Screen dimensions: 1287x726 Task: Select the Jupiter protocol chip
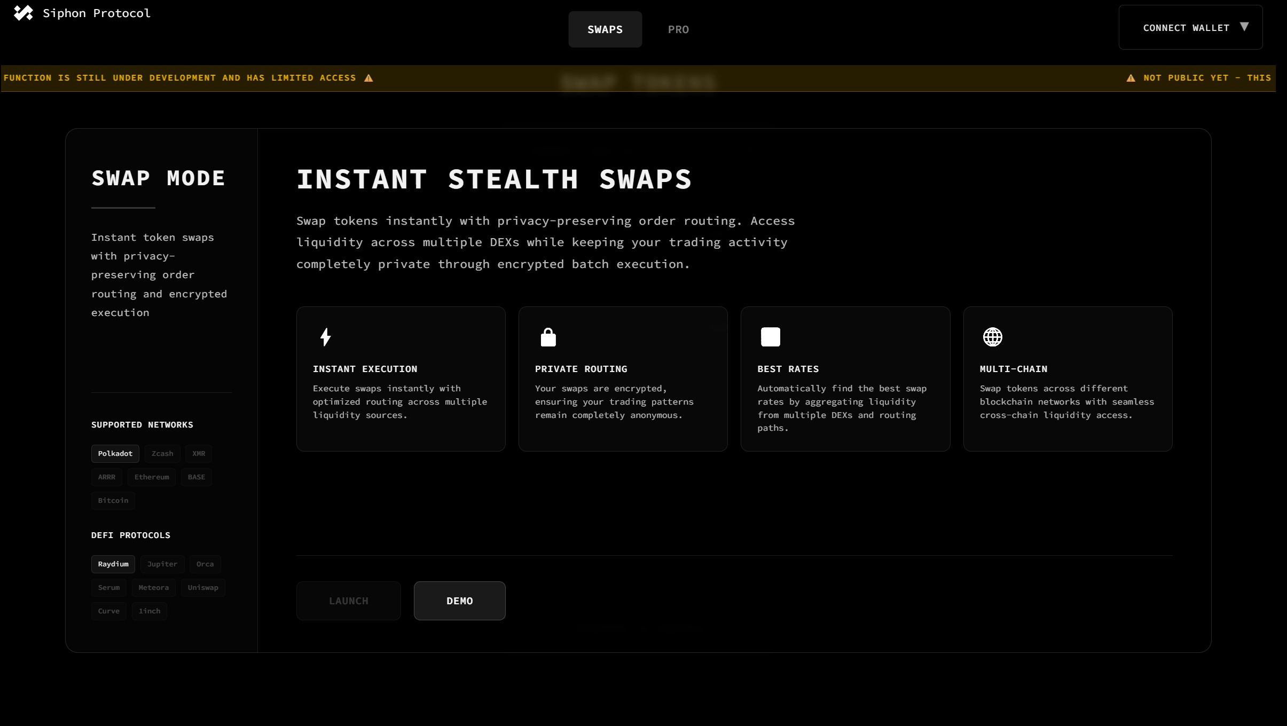[x=162, y=564]
